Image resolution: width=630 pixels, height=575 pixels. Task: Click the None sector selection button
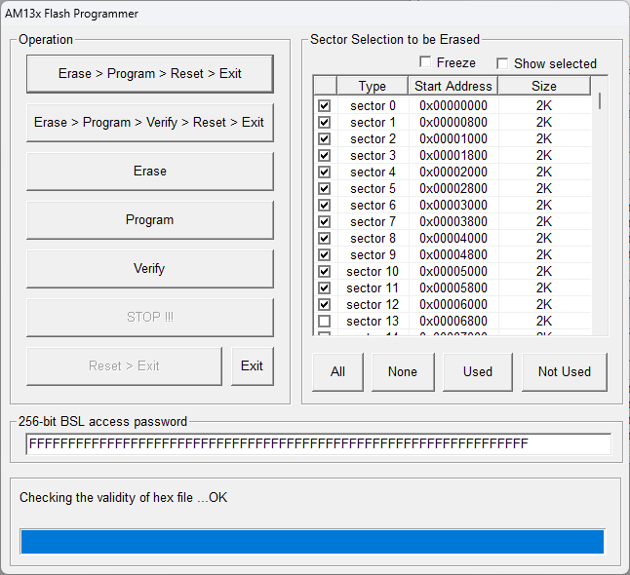403,372
